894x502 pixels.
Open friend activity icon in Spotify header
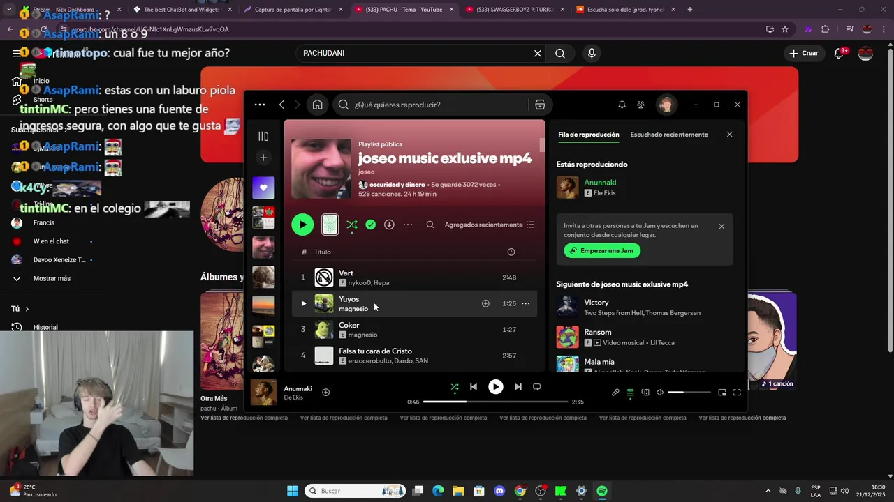tap(640, 105)
